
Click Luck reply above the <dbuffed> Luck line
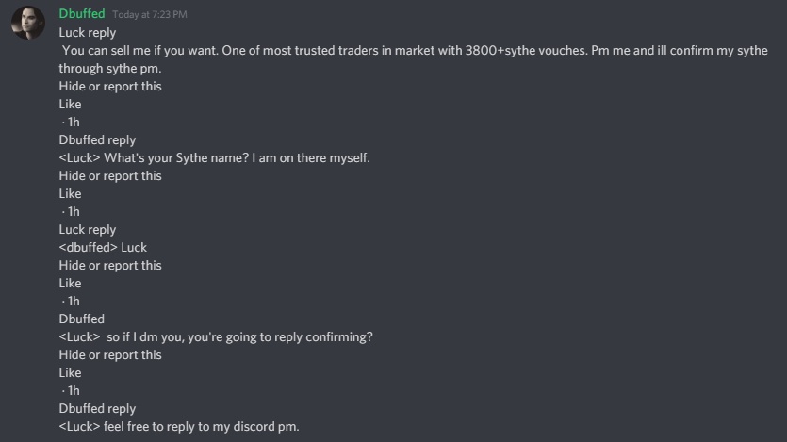click(x=88, y=229)
